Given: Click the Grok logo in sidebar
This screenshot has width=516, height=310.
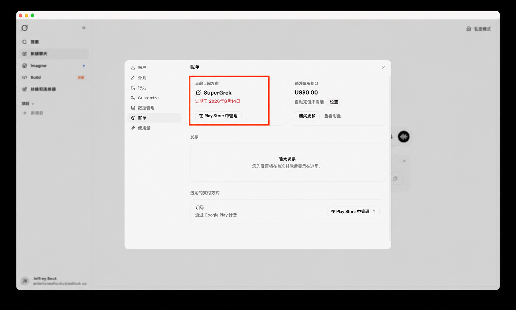Looking at the screenshot, I should tap(25, 28).
